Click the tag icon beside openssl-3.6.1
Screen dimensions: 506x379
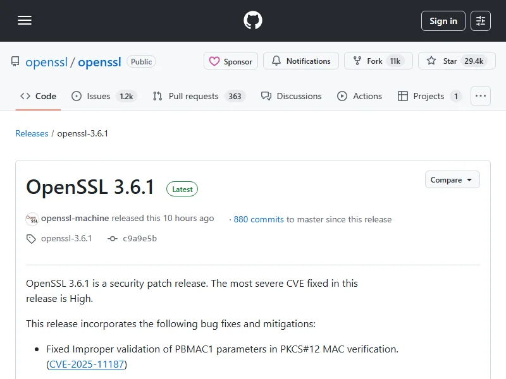tap(31, 239)
